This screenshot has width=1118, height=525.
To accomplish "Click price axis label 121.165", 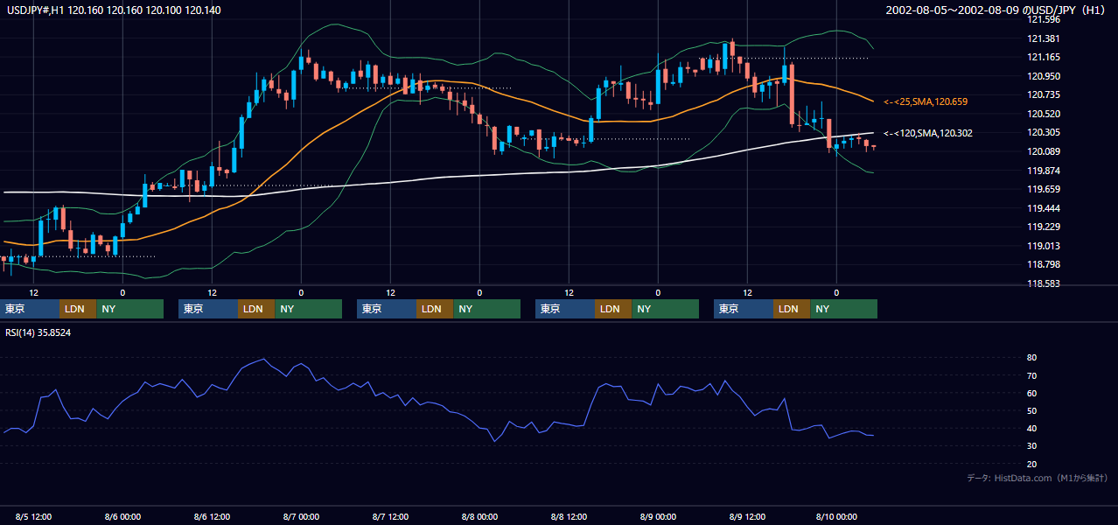I will [x=1045, y=57].
